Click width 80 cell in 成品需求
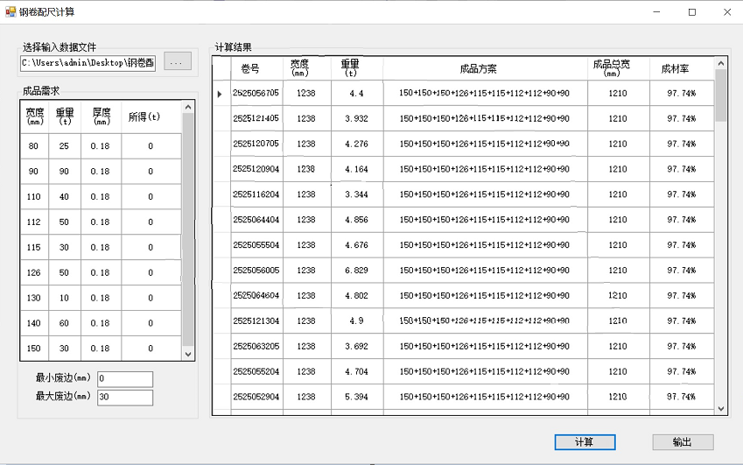 34,146
